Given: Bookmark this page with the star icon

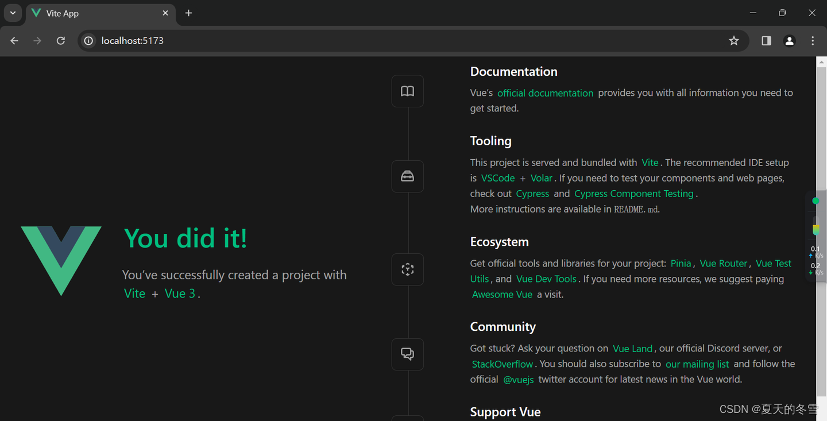Looking at the screenshot, I should coord(734,41).
